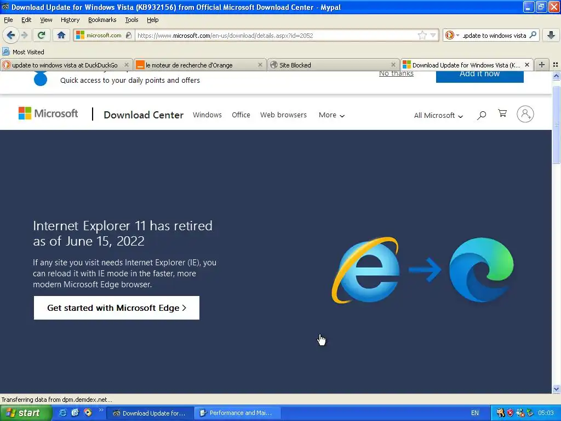Open the File menu
Screen dimensions: 561x421
click(x=8, y=20)
